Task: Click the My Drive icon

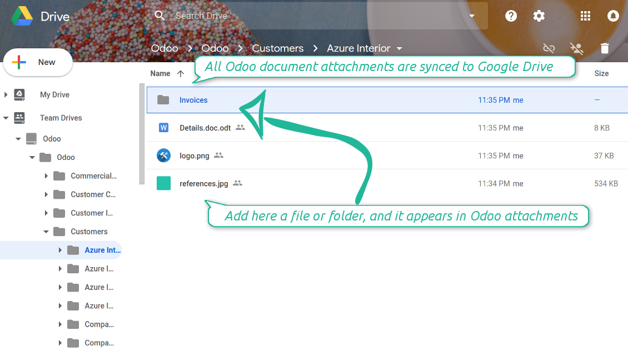Action: click(x=19, y=95)
